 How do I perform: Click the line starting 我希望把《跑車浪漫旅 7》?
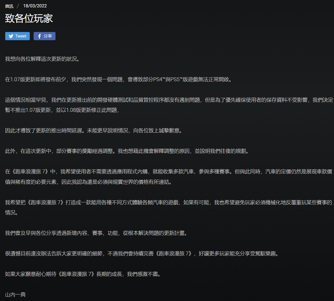point(168,202)
